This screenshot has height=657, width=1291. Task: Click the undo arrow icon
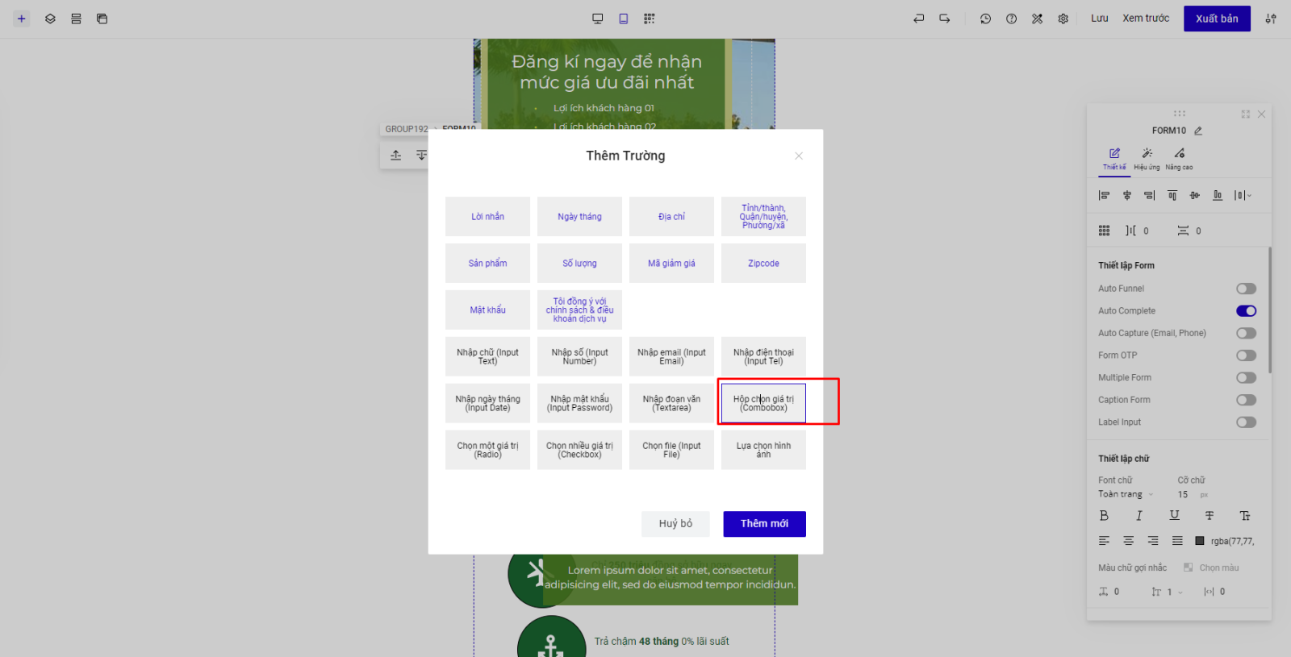(x=918, y=19)
